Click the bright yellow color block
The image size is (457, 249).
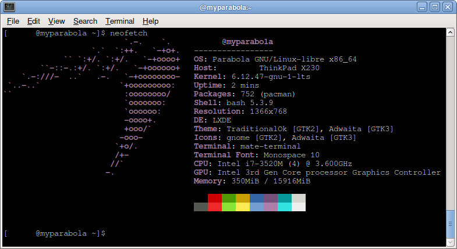(243, 207)
